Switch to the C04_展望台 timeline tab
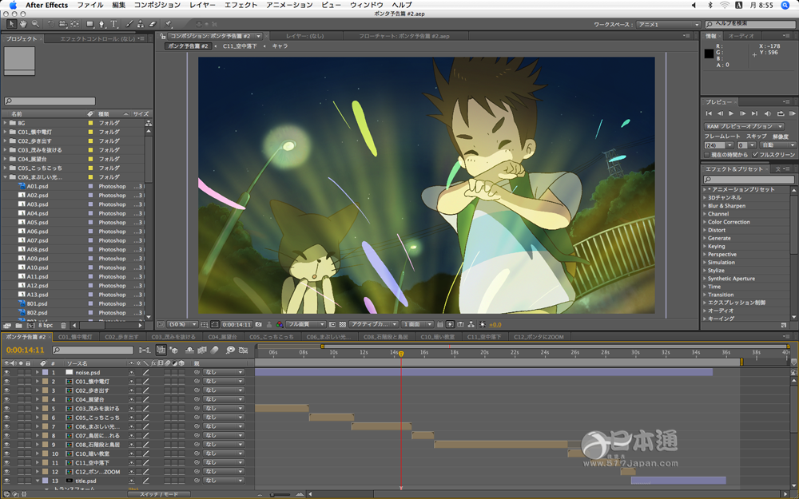 tap(222, 337)
